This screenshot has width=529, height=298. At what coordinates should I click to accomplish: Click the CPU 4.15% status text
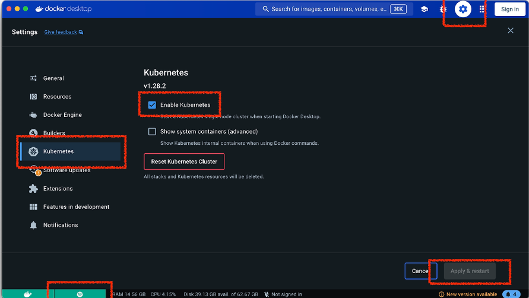pyautogui.click(x=163, y=294)
